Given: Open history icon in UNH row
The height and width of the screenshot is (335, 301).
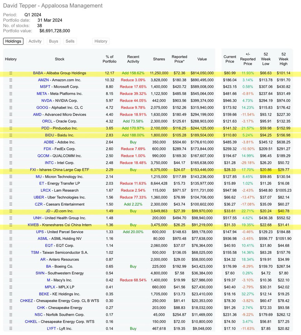Looking at the screenshot, I should [x=11, y=218].
